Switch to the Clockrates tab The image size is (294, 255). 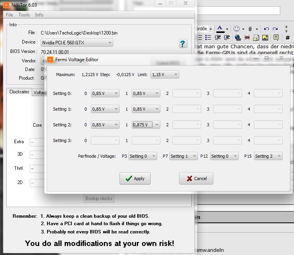pyautogui.click(x=19, y=92)
